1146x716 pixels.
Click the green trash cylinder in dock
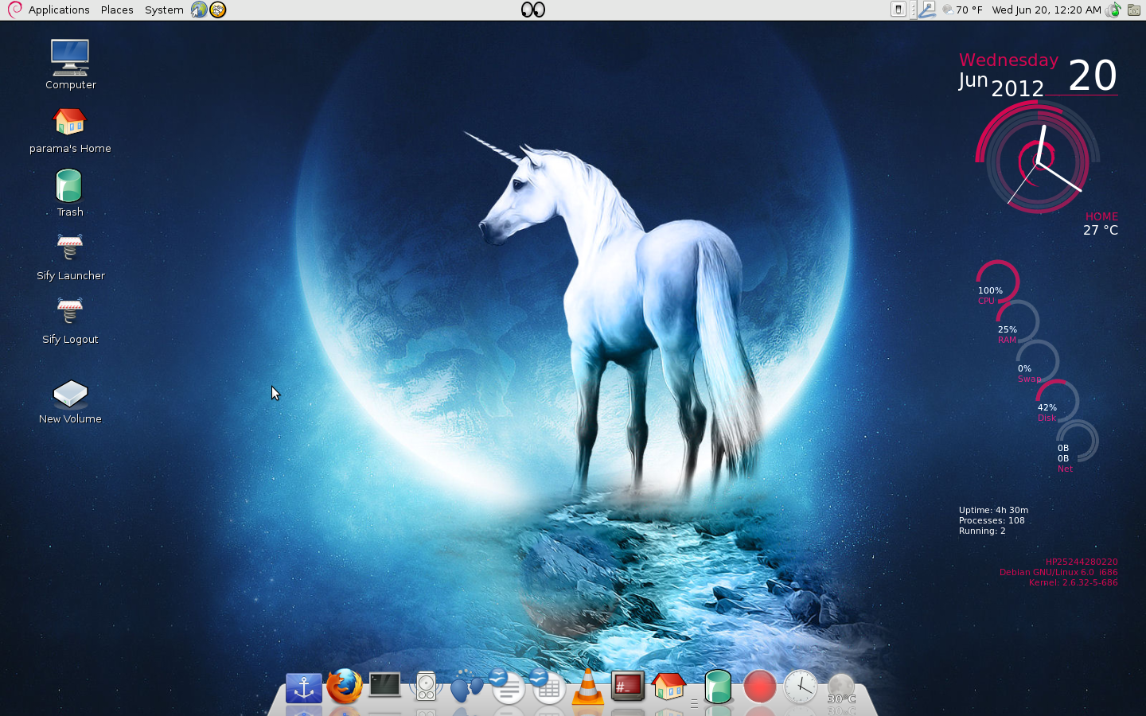718,687
